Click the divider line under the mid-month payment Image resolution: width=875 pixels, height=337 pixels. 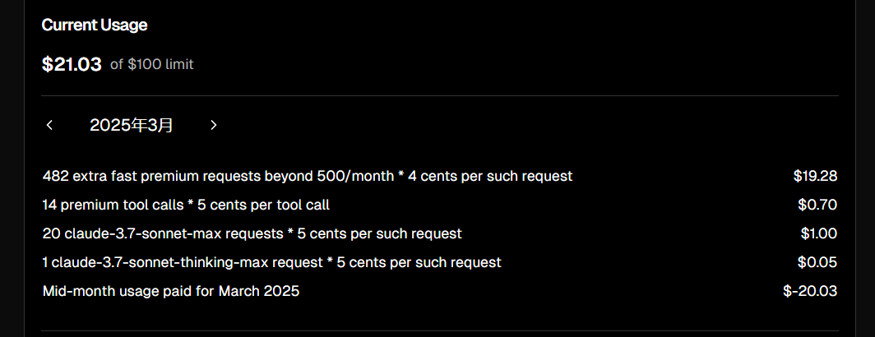(x=440, y=331)
